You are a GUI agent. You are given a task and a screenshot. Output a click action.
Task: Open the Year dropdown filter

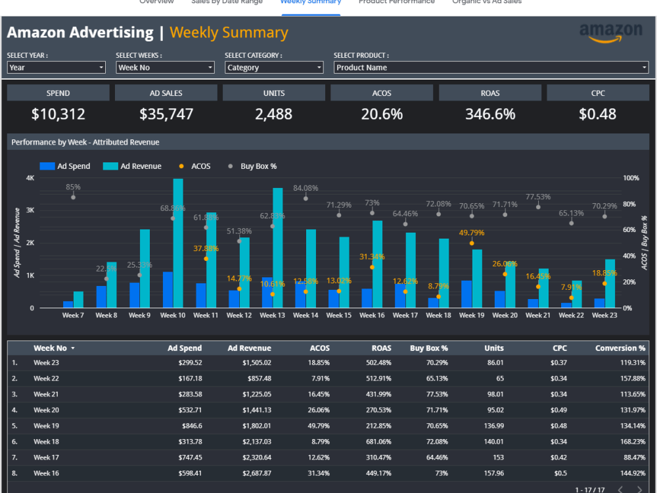[56, 68]
